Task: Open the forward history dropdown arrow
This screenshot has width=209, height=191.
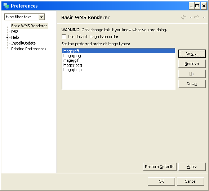Action: 203,17
